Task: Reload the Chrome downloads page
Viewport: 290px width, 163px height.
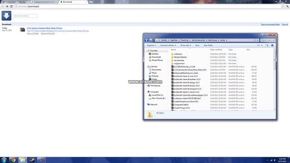Action: pyautogui.click(x=11, y=6)
